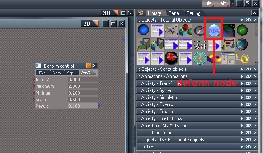Click the Scale value field 0.500

pyautogui.click(x=83, y=100)
